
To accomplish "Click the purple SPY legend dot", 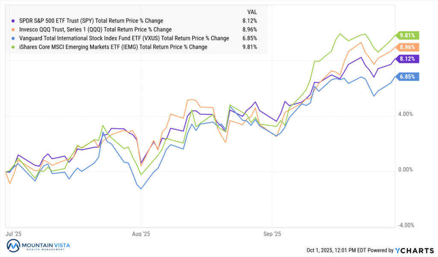I will [13, 21].
